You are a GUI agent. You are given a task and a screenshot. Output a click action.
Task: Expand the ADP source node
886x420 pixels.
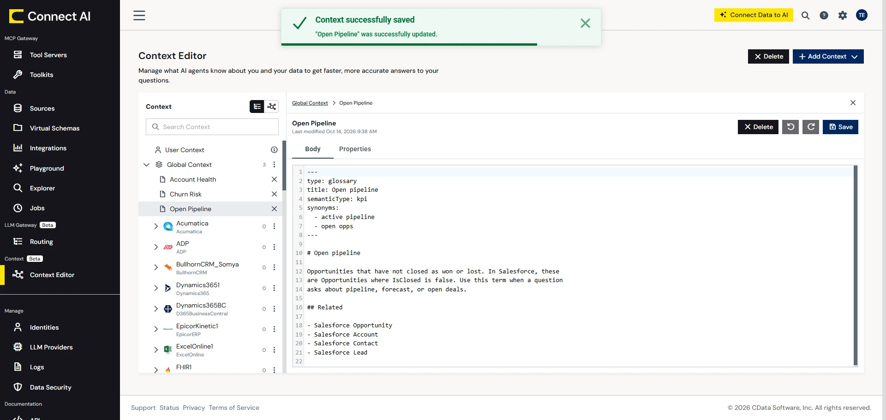(x=156, y=247)
